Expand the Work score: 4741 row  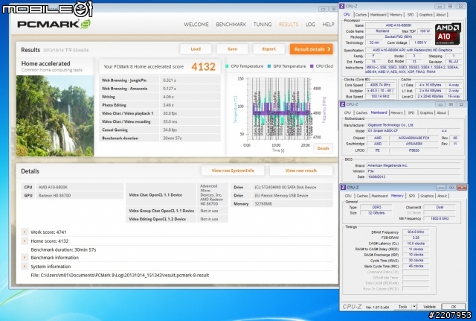coord(25,232)
